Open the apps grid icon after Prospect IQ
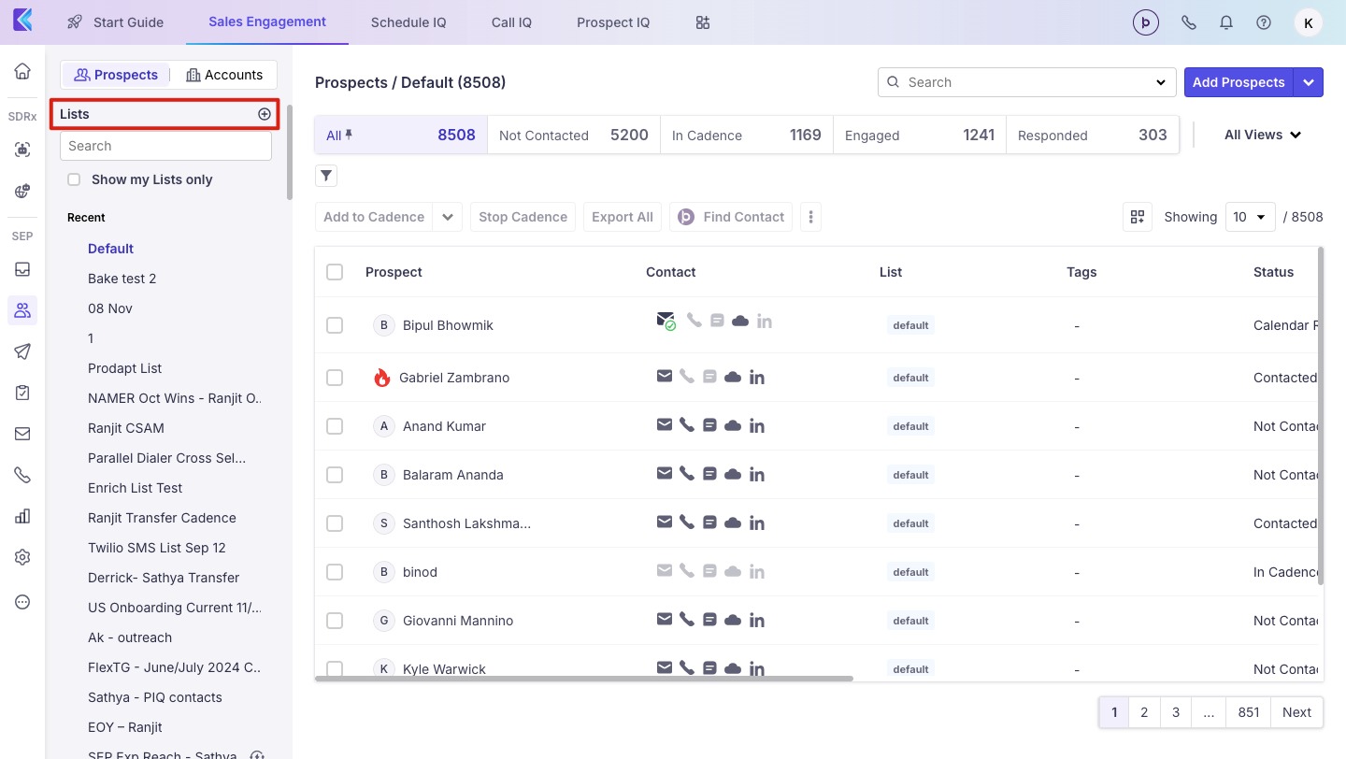This screenshot has height=759, width=1346. [x=703, y=22]
